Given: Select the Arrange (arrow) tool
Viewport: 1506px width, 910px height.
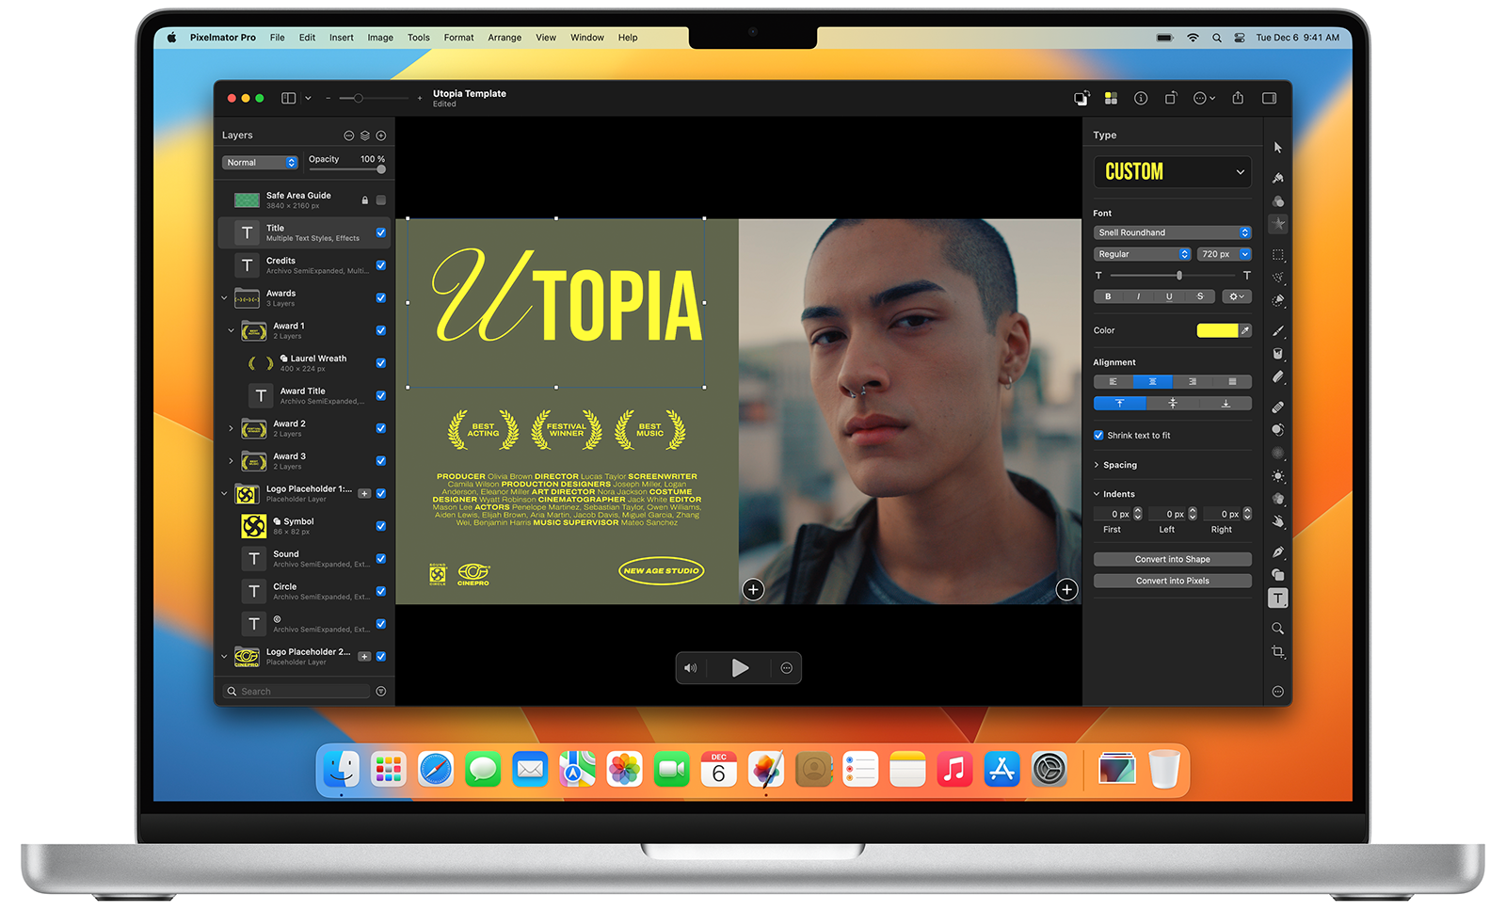Looking at the screenshot, I should [1277, 148].
